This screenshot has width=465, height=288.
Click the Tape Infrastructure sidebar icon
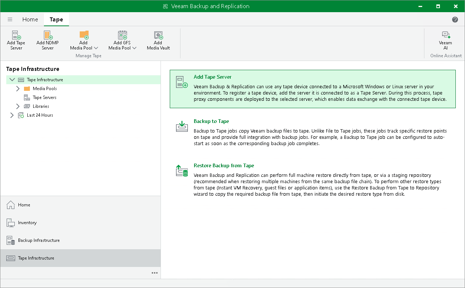coord(11,258)
